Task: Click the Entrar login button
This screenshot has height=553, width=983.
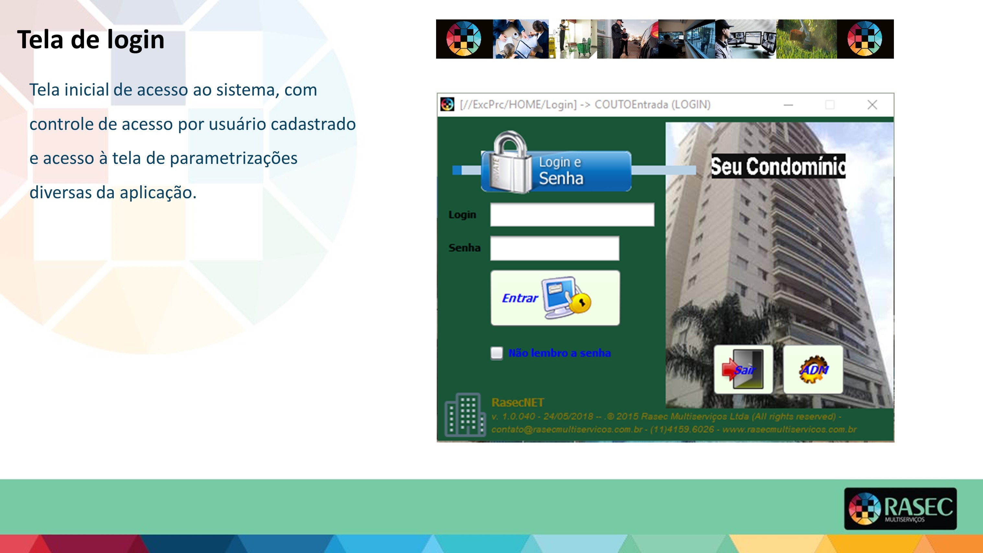Action: pyautogui.click(x=555, y=298)
